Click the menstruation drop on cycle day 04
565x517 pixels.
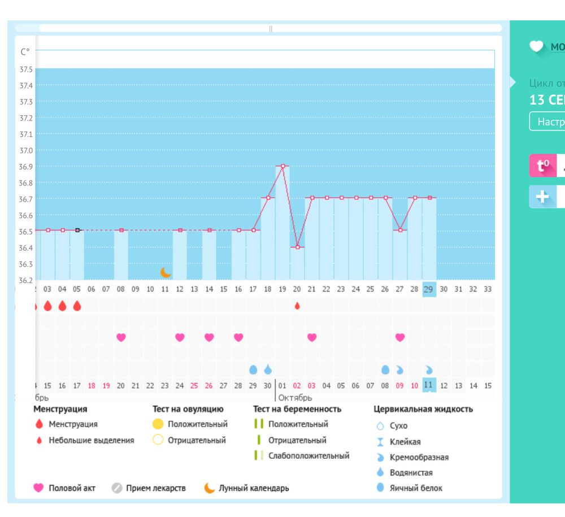62,306
